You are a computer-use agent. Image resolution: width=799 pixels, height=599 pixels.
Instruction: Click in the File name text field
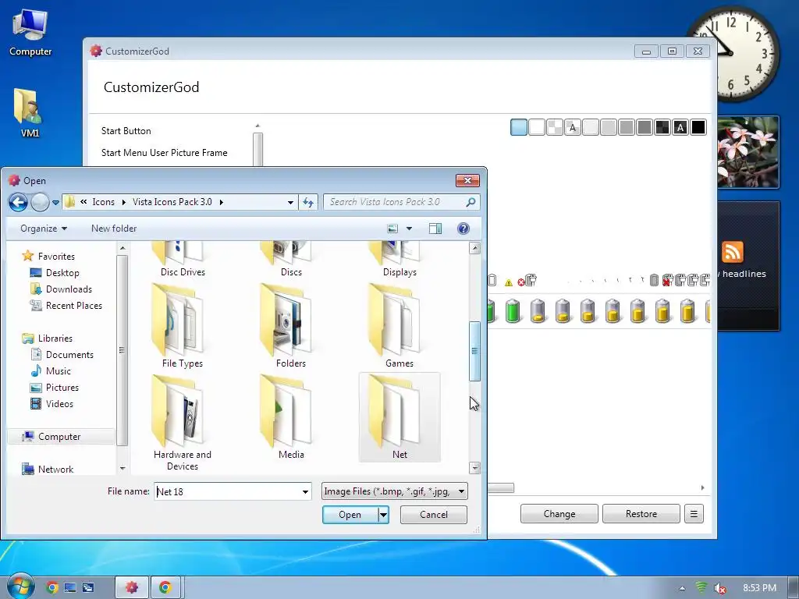point(227,492)
